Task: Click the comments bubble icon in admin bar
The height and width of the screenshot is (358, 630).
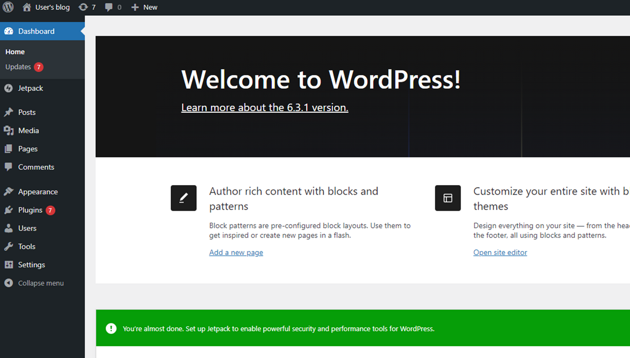Action: point(109,7)
